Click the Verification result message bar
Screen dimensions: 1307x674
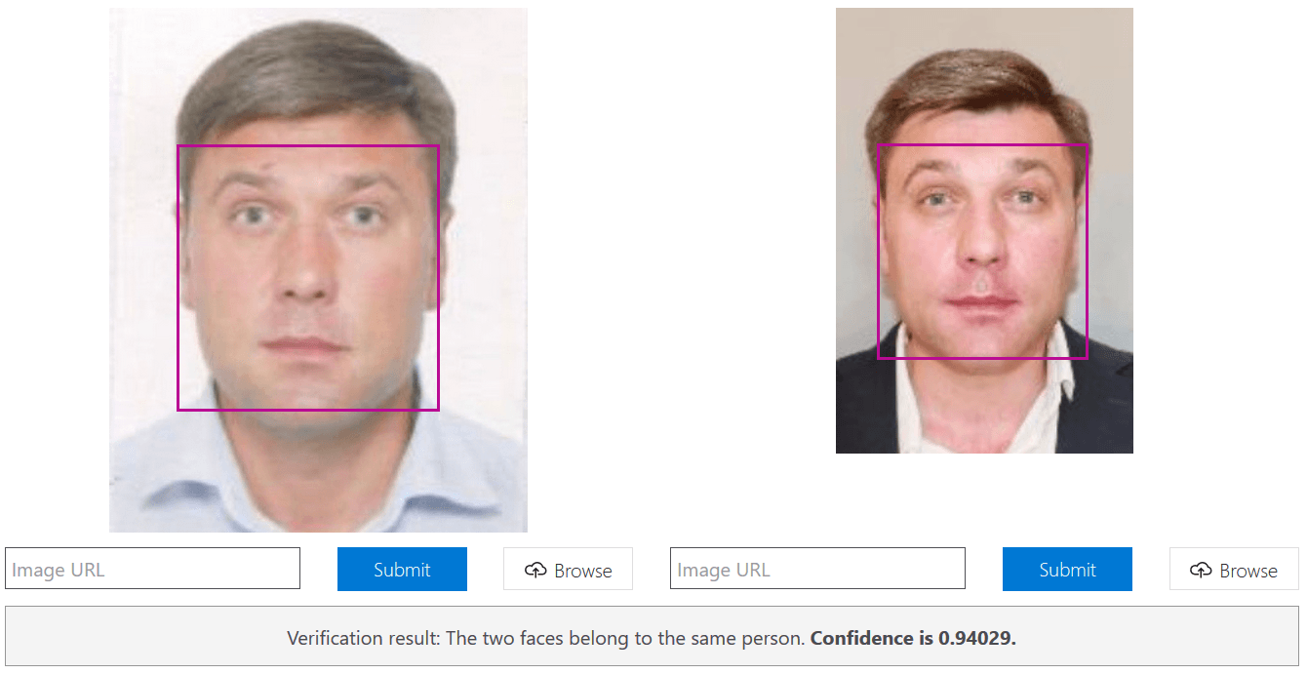652,638
